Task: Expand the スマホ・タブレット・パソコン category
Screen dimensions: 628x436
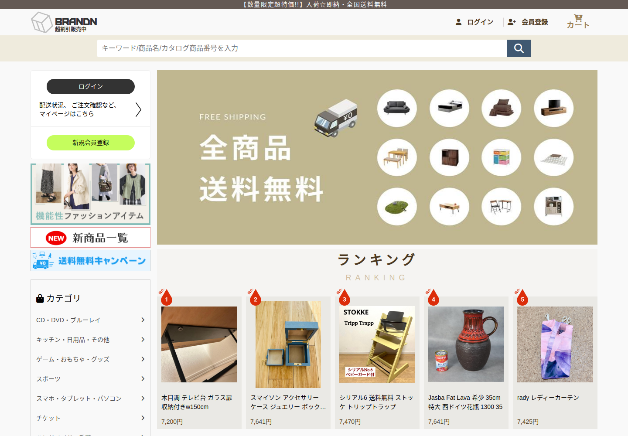Action: pos(91,399)
